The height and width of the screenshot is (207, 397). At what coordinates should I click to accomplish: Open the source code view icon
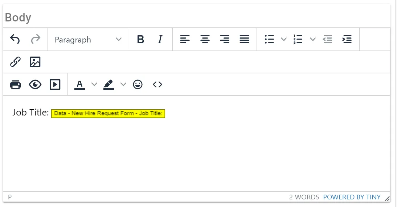pyautogui.click(x=157, y=85)
